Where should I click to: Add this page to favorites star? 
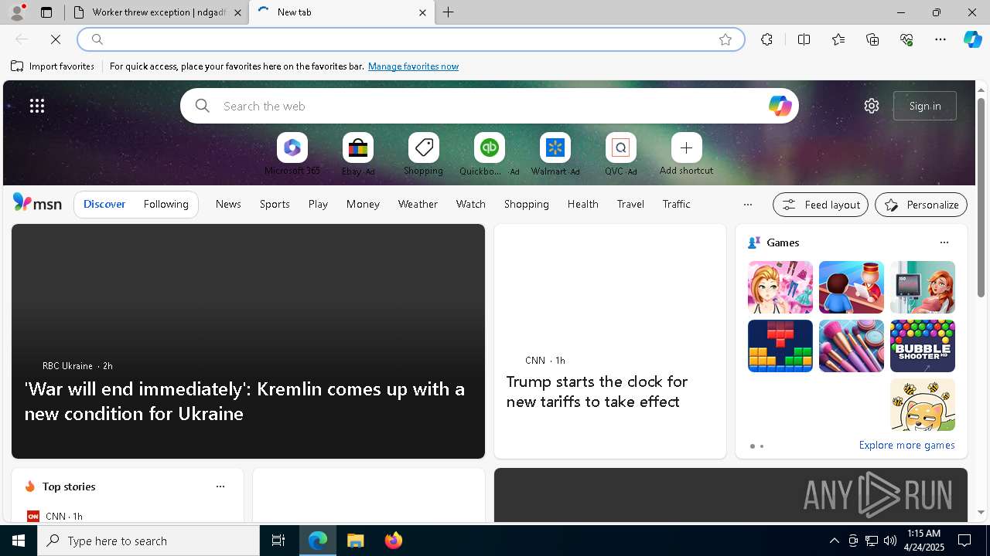pos(725,39)
